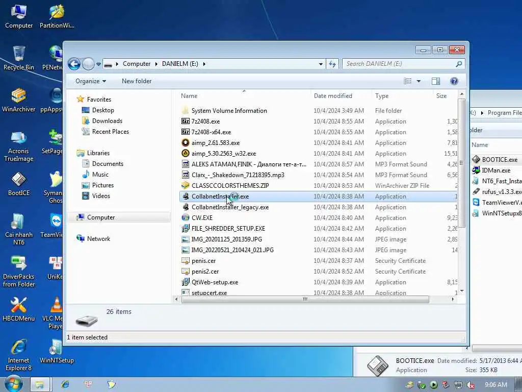522x392 pixels.
Task: Click the horizontal scrollbar of file list
Action: [305, 299]
